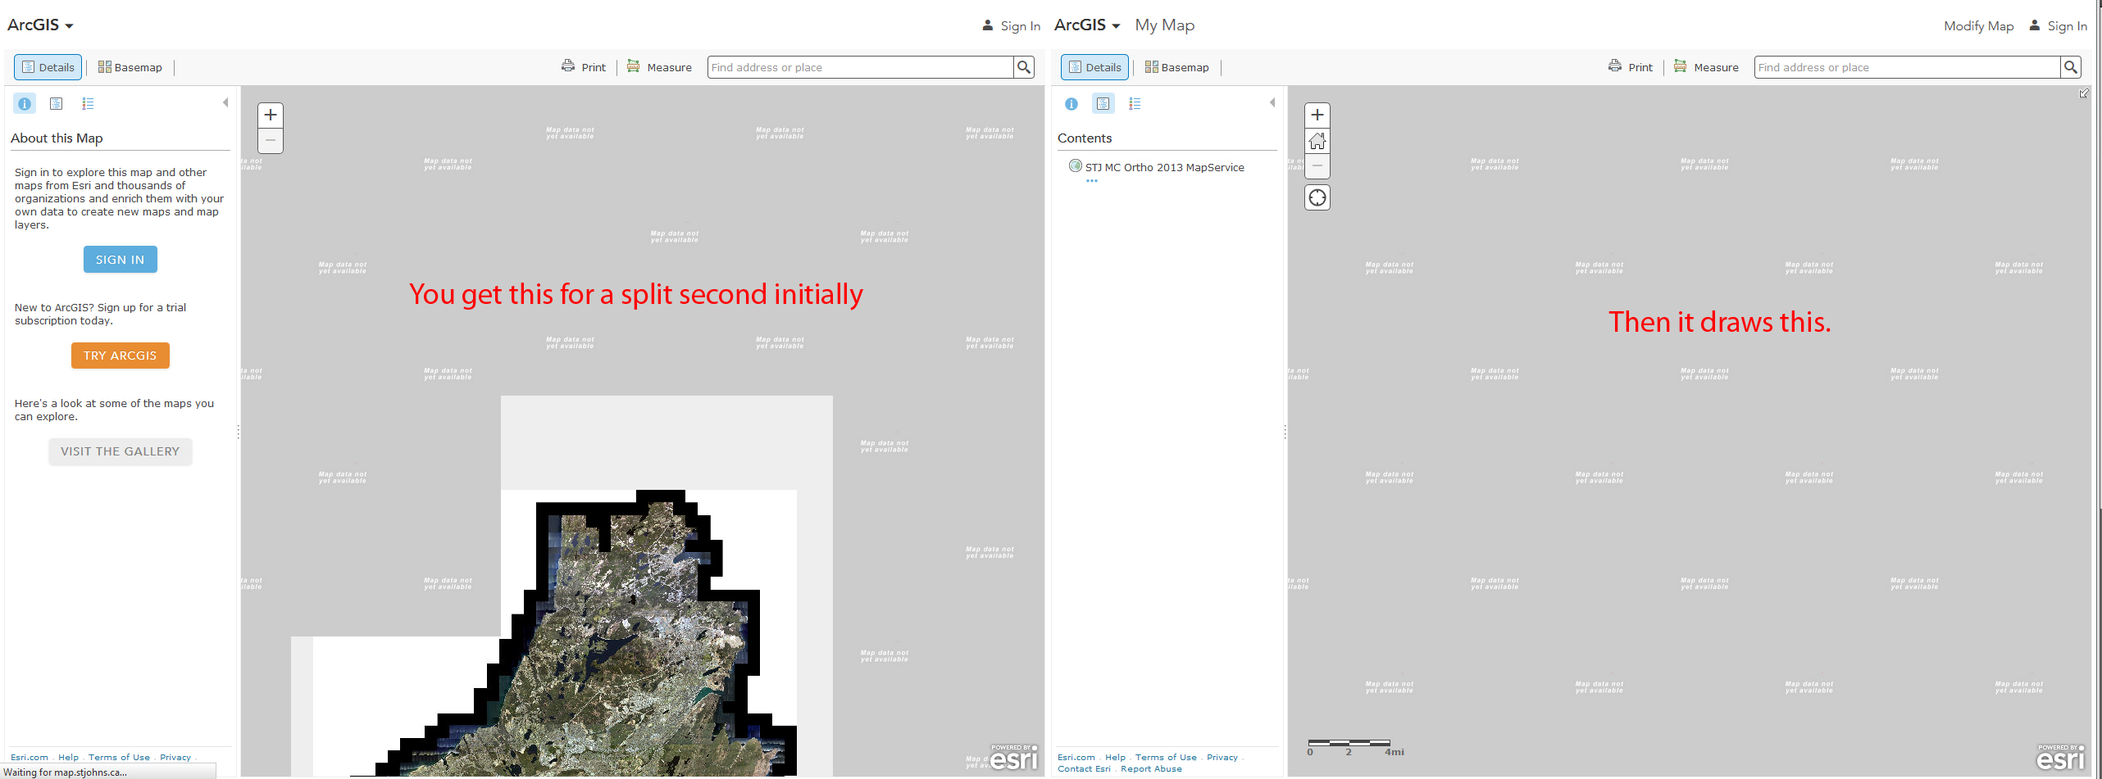Open Modify Map in right window
Screen dimensions: 2102x779
1978,26
